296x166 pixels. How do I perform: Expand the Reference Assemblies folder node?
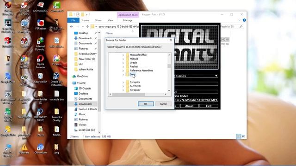(x=123, y=71)
